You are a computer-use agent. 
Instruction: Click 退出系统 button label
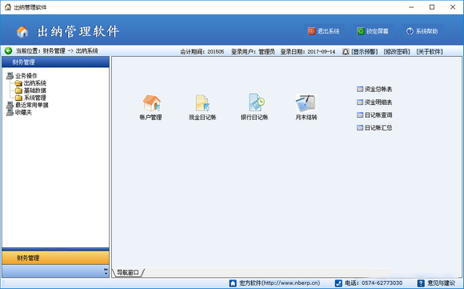[x=328, y=31]
